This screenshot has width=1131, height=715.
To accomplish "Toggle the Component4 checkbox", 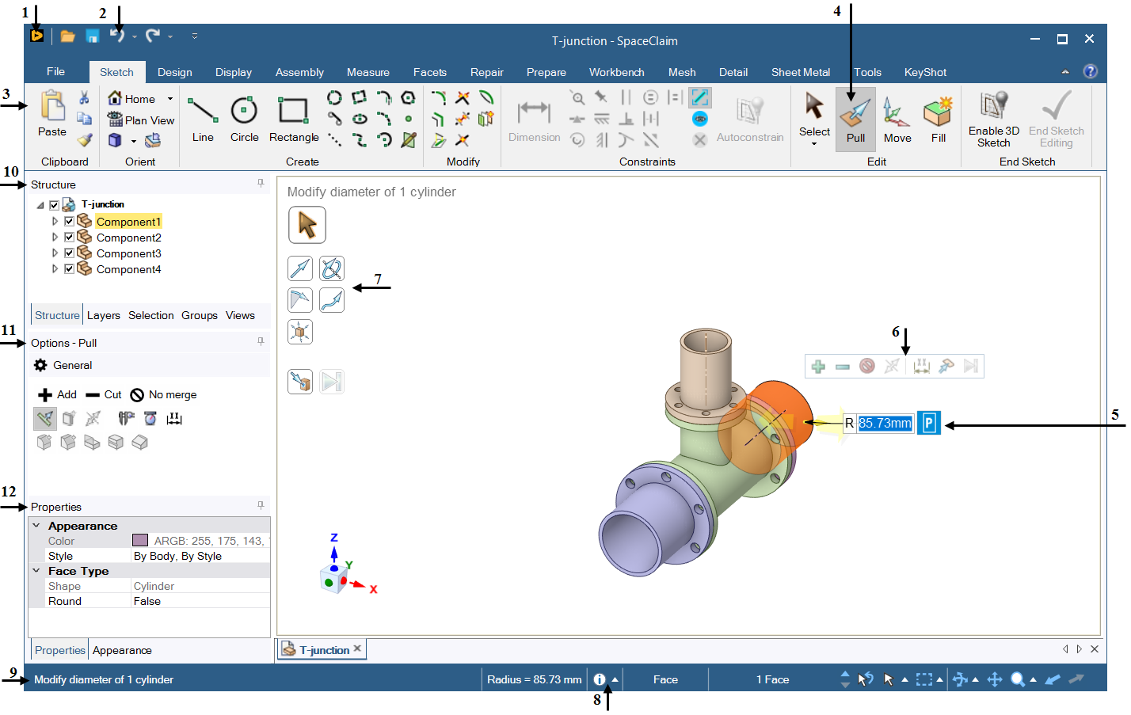I will [70, 269].
